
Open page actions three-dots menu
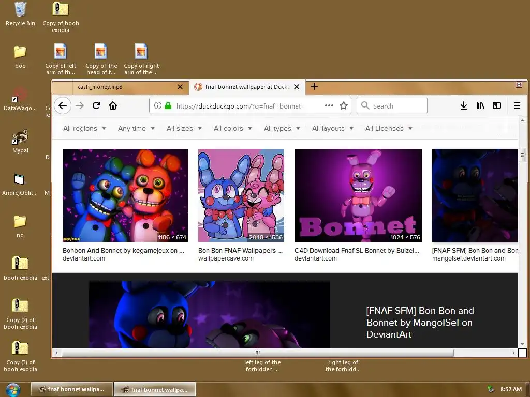329,105
